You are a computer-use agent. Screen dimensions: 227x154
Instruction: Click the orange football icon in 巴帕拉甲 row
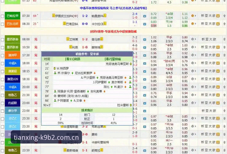pyautogui.click(x=192, y=16)
